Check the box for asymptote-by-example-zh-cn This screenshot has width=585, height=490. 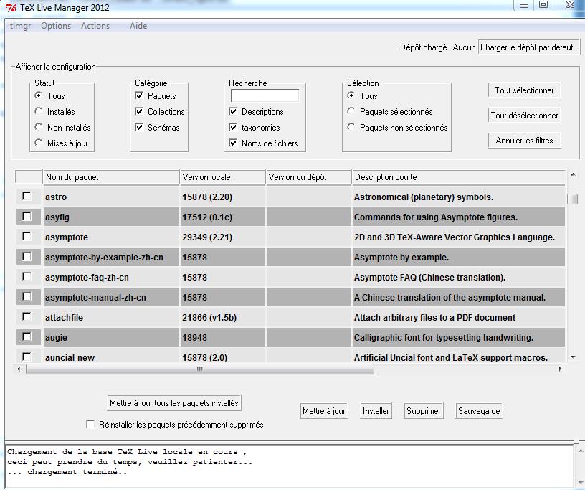27,257
